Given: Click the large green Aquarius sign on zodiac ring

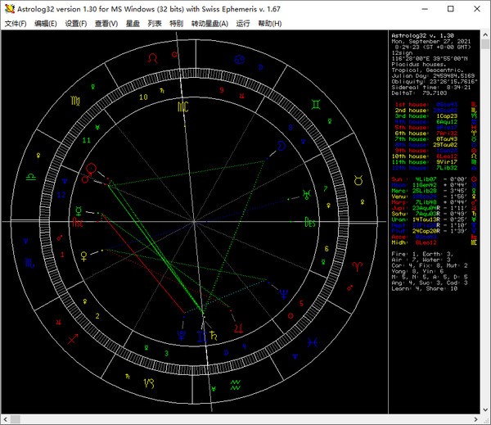Looking at the screenshot, I should coord(236,385).
